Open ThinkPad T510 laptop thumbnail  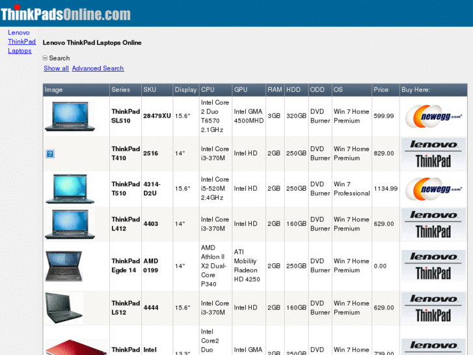pyautogui.click(x=70, y=188)
